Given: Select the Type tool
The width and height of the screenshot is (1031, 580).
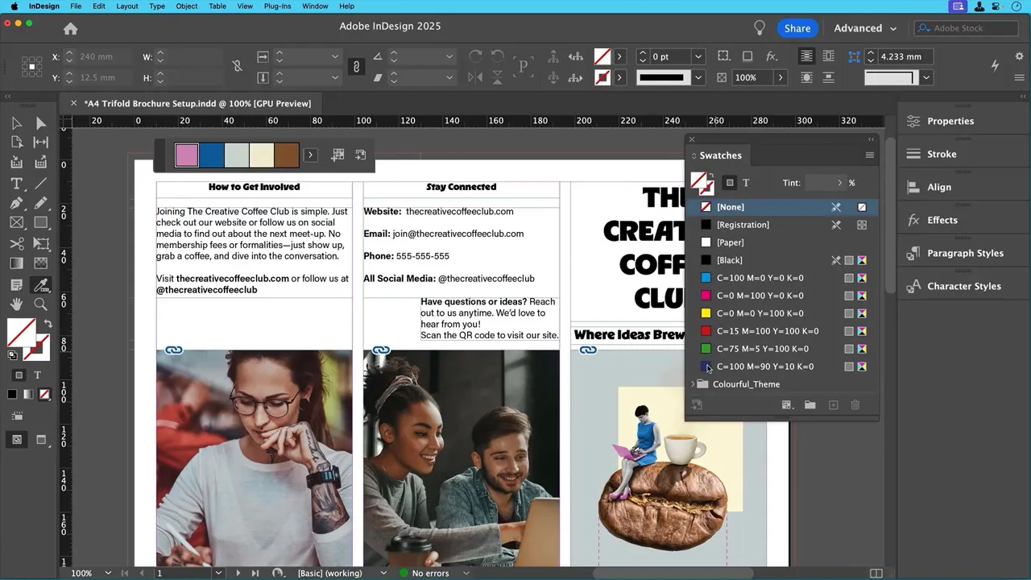Looking at the screenshot, I should [x=14, y=183].
